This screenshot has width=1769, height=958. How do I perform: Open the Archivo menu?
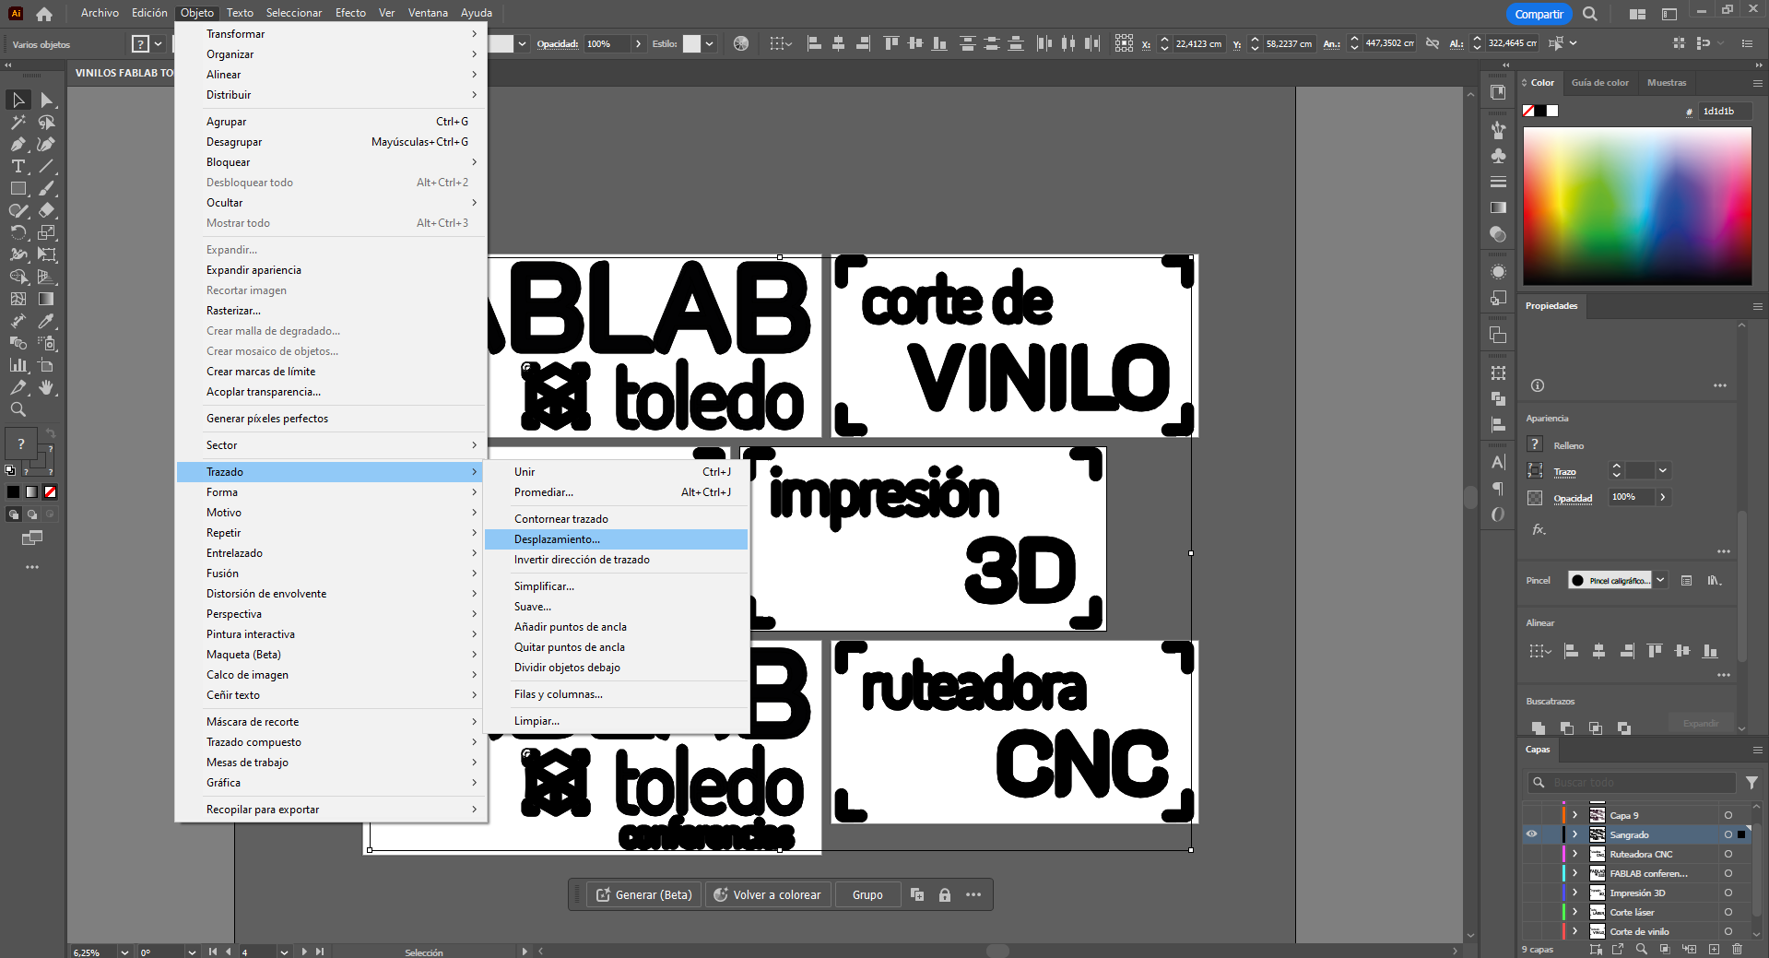(100, 13)
